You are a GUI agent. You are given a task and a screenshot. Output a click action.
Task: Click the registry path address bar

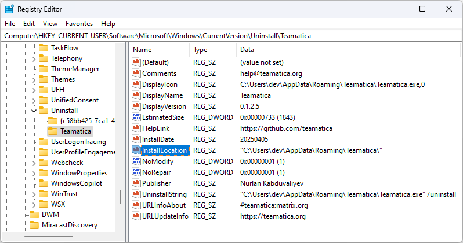tap(231, 36)
